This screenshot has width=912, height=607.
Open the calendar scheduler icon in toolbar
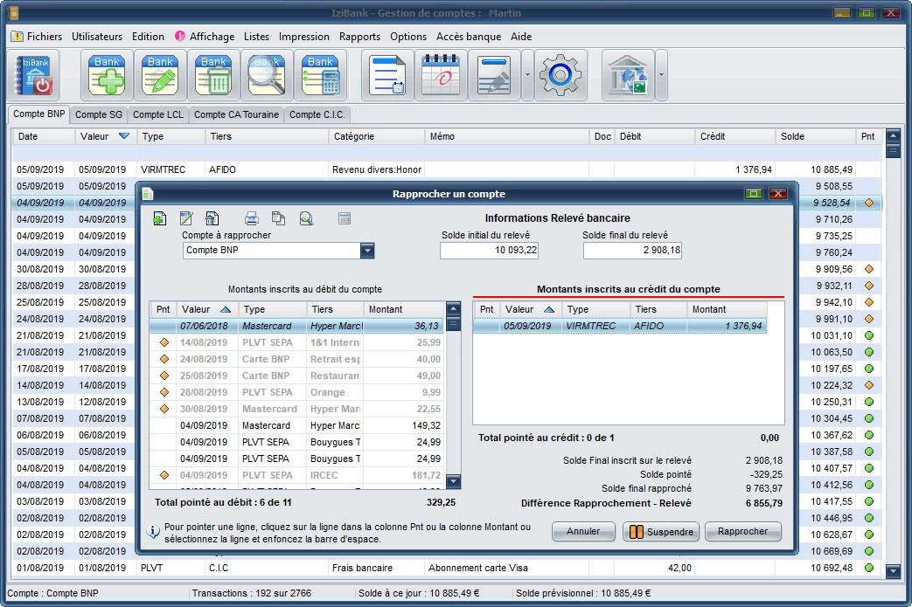coord(441,76)
